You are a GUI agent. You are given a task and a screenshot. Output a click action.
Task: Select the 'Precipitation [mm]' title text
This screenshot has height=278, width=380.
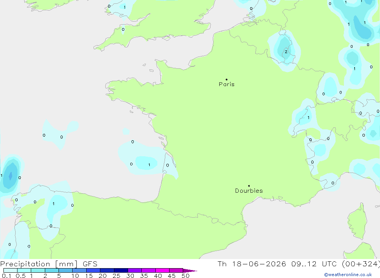pos(39,264)
